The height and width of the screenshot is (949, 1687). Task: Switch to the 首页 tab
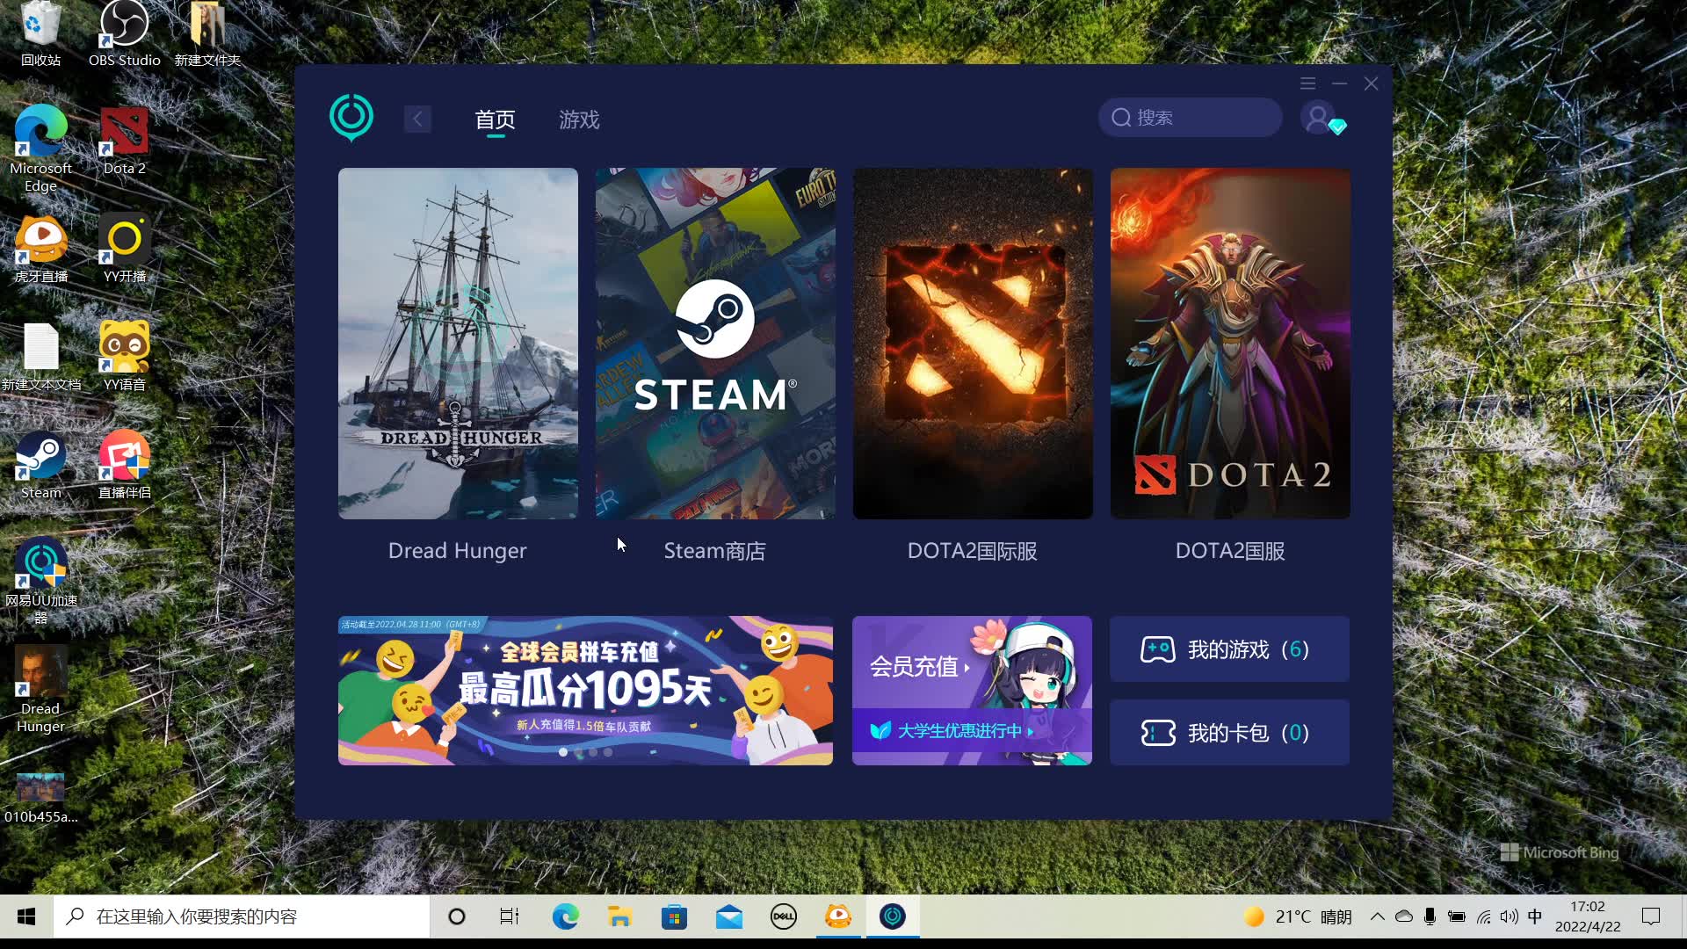495,120
